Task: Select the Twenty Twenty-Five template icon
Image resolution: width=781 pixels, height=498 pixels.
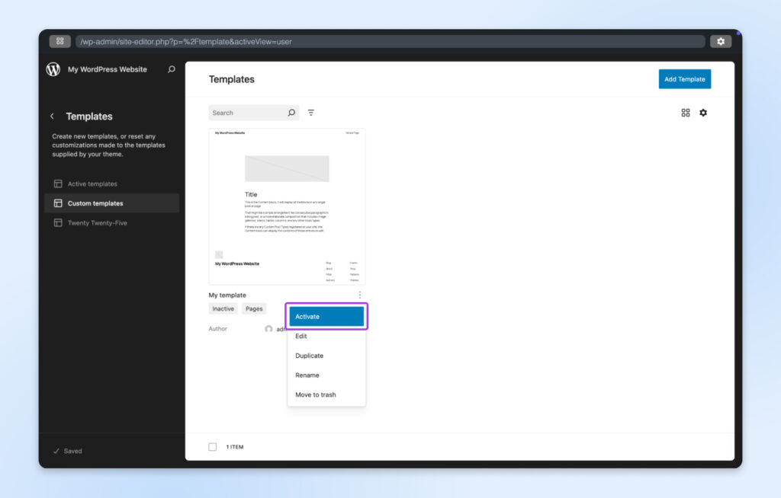Action: tap(58, 222)
